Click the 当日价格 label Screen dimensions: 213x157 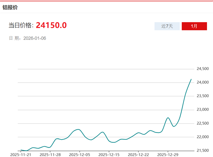[x=21, y=26]
